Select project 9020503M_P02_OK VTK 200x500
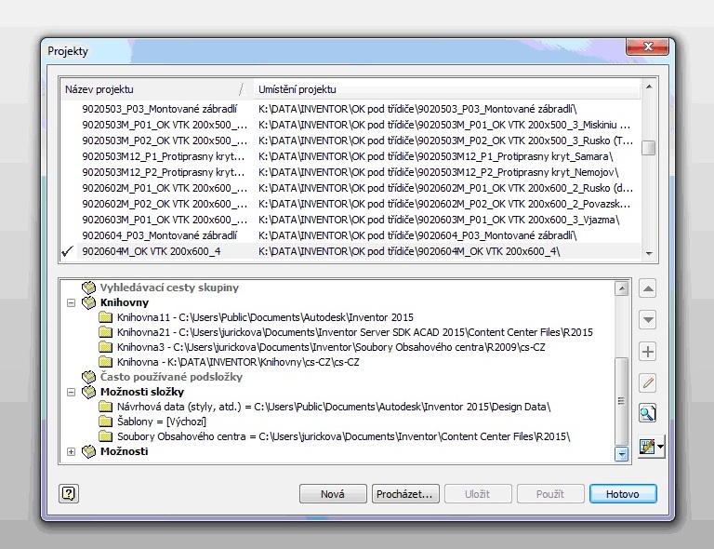Image resolution: width=714 pixels, height=549 pixels. point(165,141)
